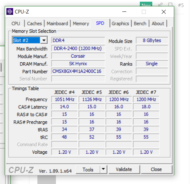Click the Frequency row label

tap(36, 99)
